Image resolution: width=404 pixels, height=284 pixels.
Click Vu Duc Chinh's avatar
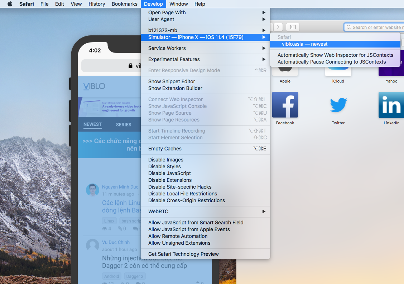92,245
